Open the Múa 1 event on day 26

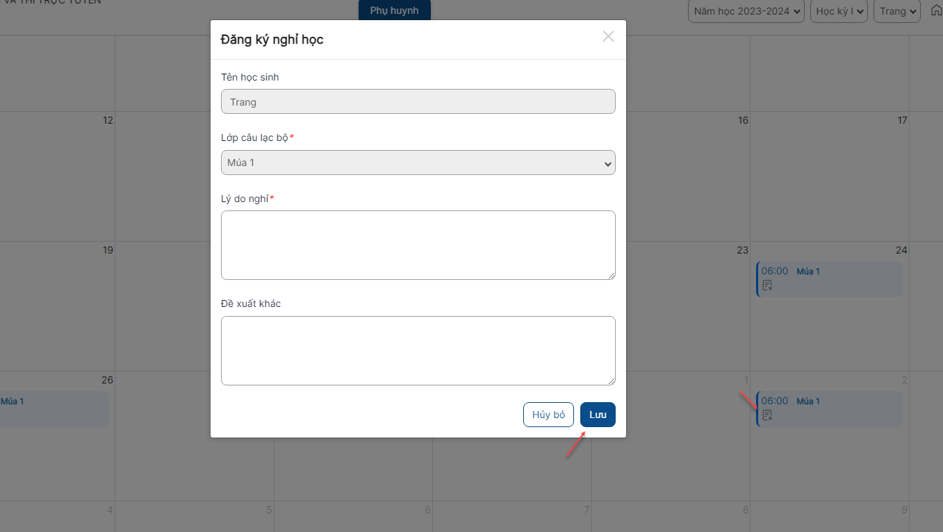point(54,409)
